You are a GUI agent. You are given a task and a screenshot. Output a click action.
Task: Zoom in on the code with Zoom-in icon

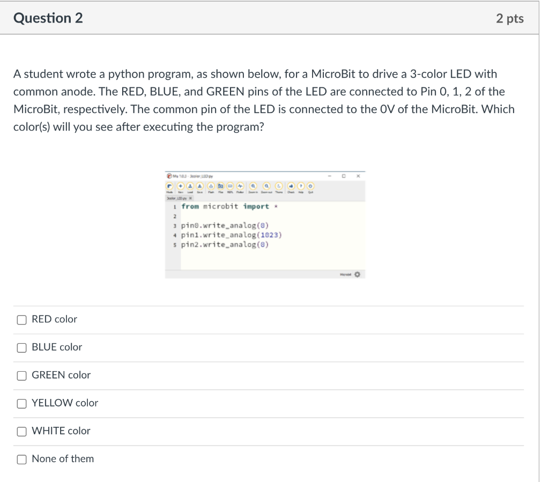(x=253, y=186)
